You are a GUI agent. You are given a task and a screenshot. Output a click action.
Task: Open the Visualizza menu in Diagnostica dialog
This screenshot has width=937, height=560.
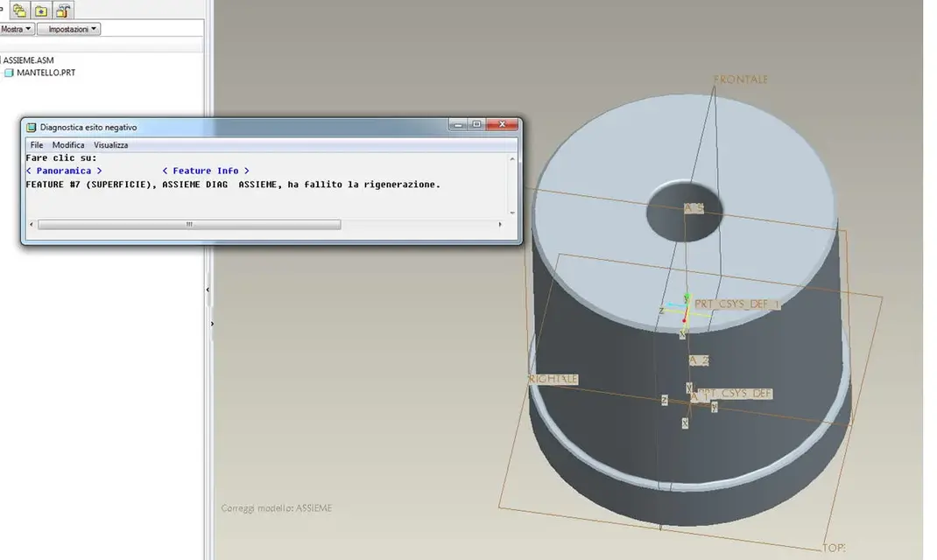[x=110, y=145]
